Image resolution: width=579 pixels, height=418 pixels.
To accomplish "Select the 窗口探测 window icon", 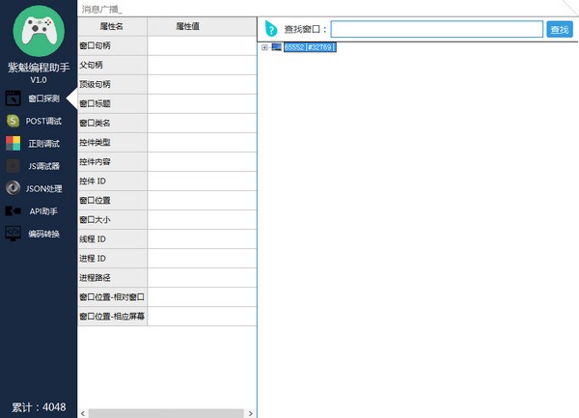I will pyautogui.click(x=13, y=98).
